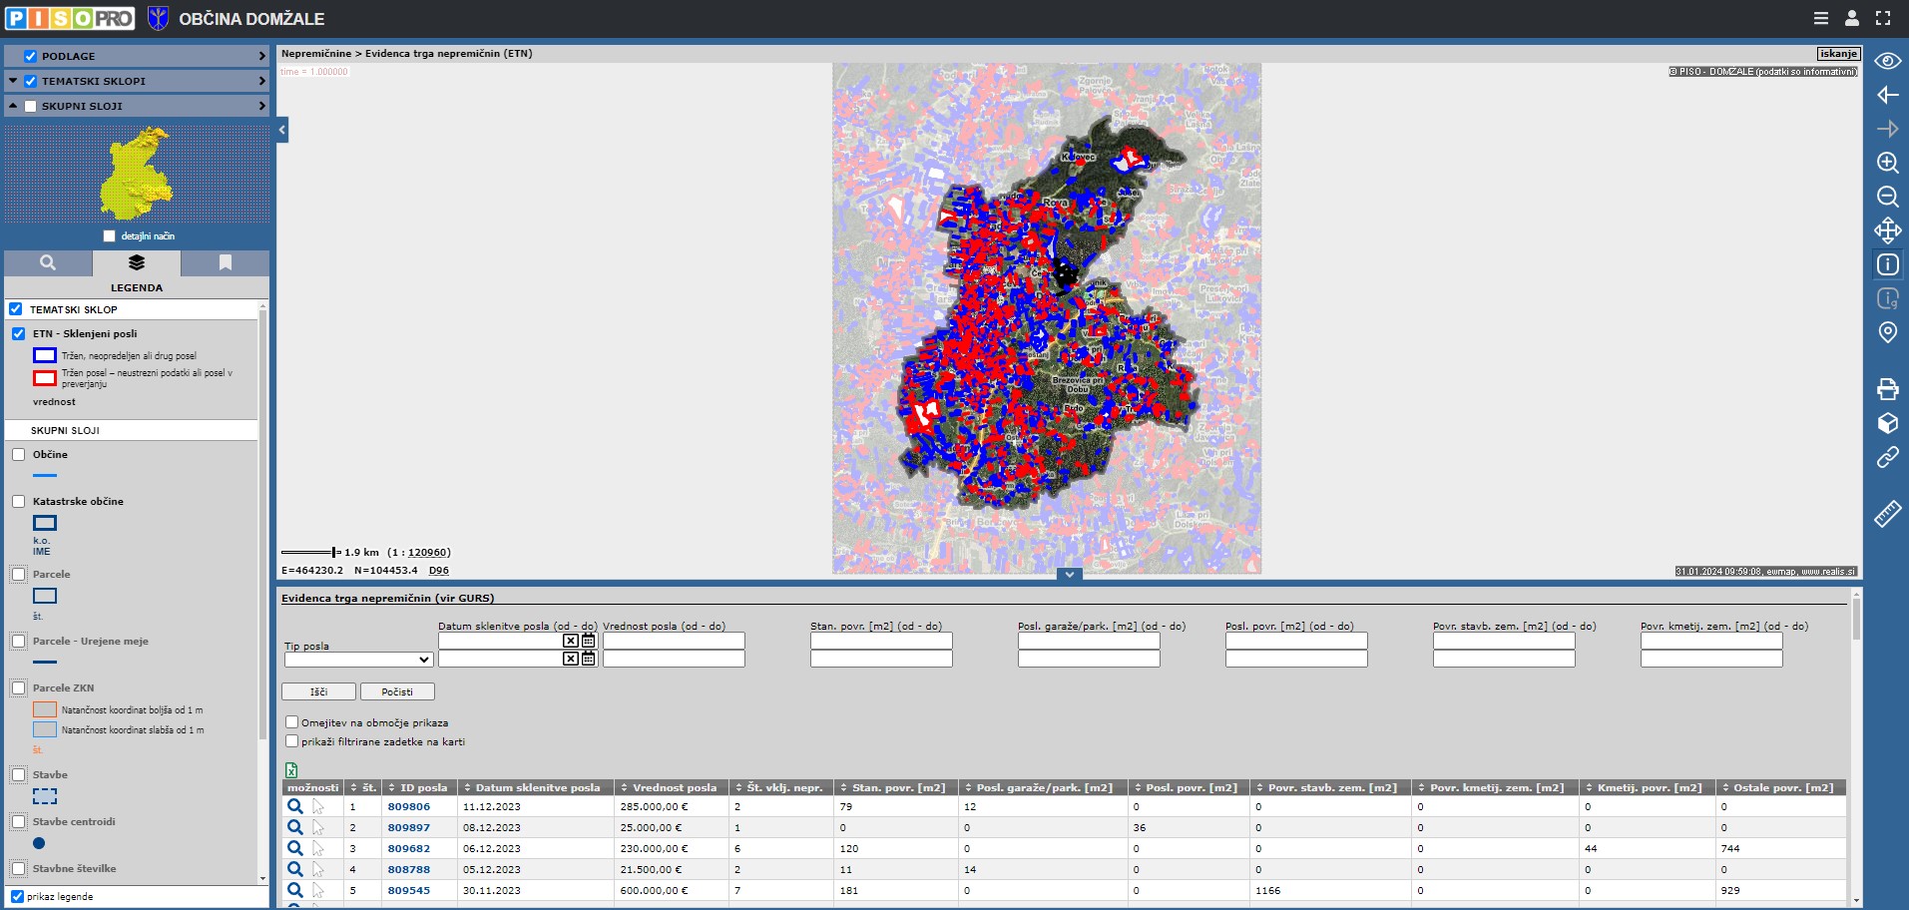
Task: Expand the PODLAGE panel arrow
Action: point(261,56)
